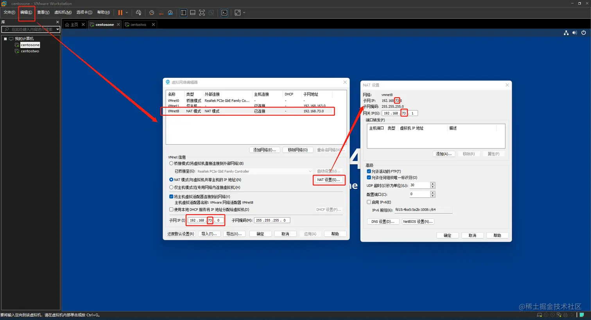This screenshot has height=320, width=591.
Task: Click the printer status bar icon
Action: [x=565, y=315]
